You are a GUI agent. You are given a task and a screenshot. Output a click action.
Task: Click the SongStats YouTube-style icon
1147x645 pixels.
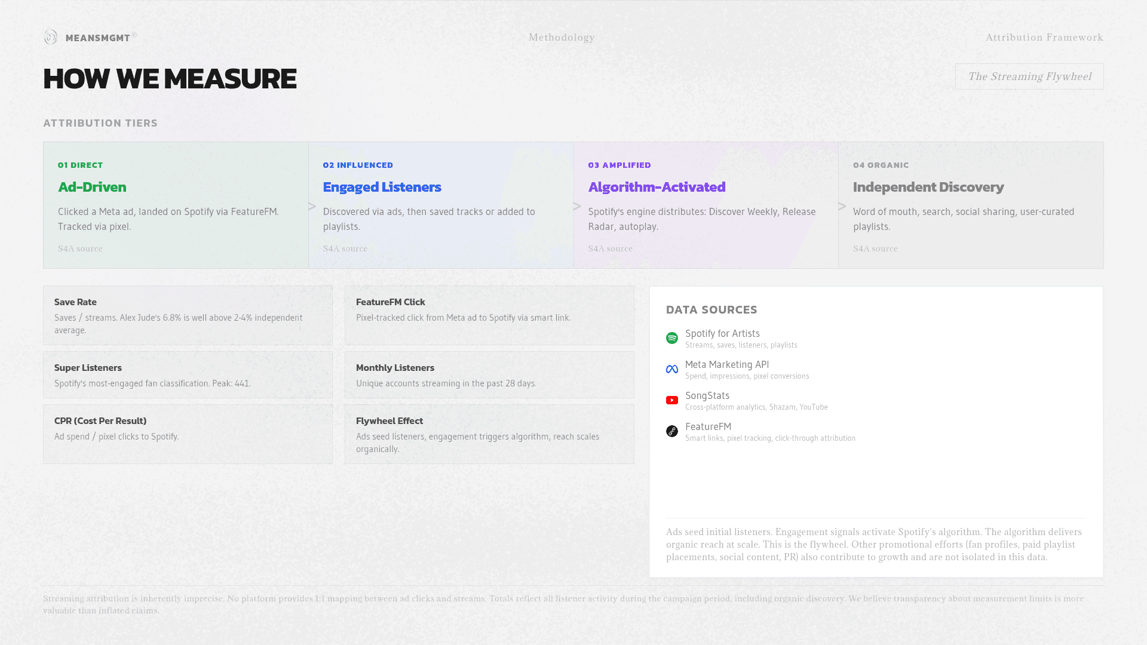click(x=672, y=400)
